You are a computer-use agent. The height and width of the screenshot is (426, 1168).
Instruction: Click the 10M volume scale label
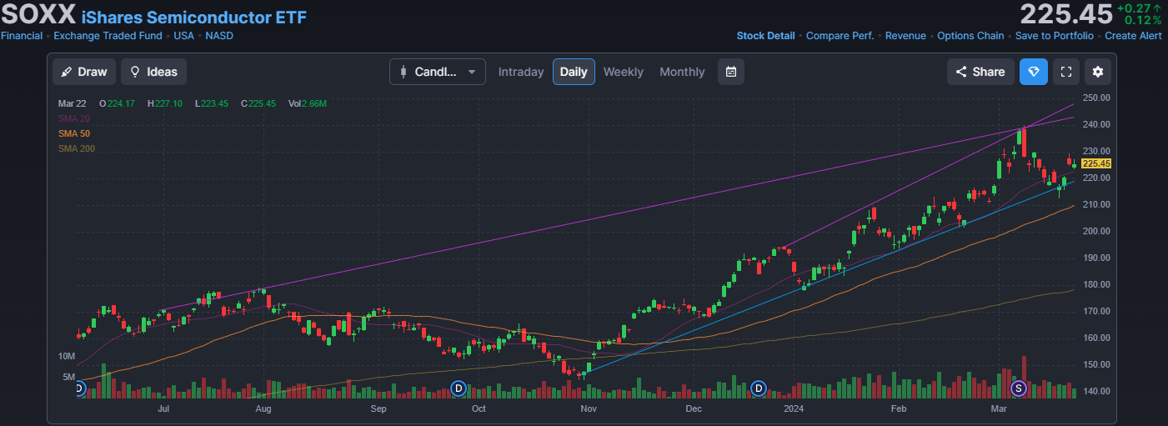tap(67, 356)
